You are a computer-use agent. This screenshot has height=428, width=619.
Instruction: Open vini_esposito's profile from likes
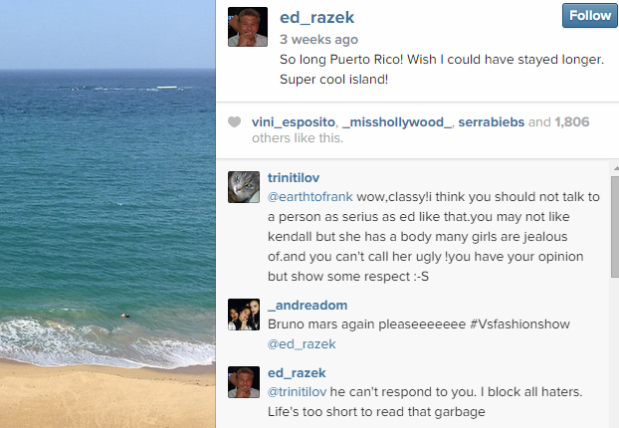295,122
